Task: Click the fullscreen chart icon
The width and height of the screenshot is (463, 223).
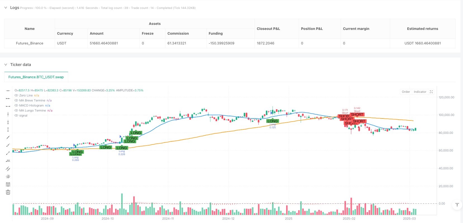Action: click(431, 92)
